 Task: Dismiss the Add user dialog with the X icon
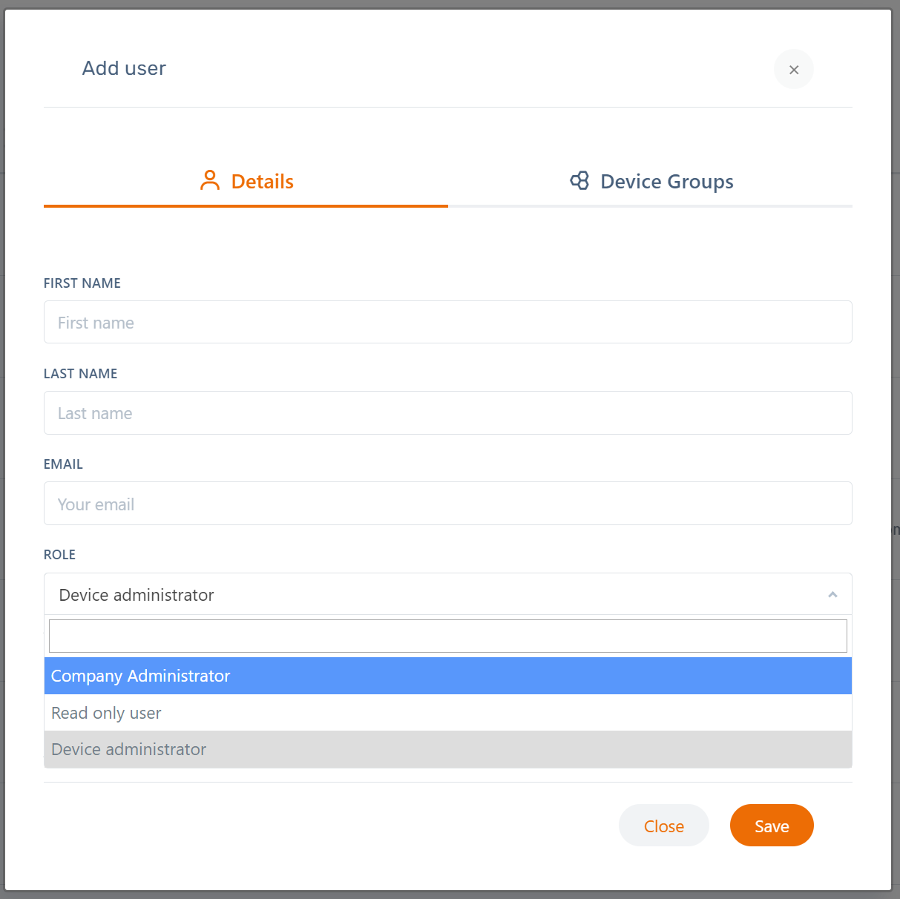click(793, 70)
